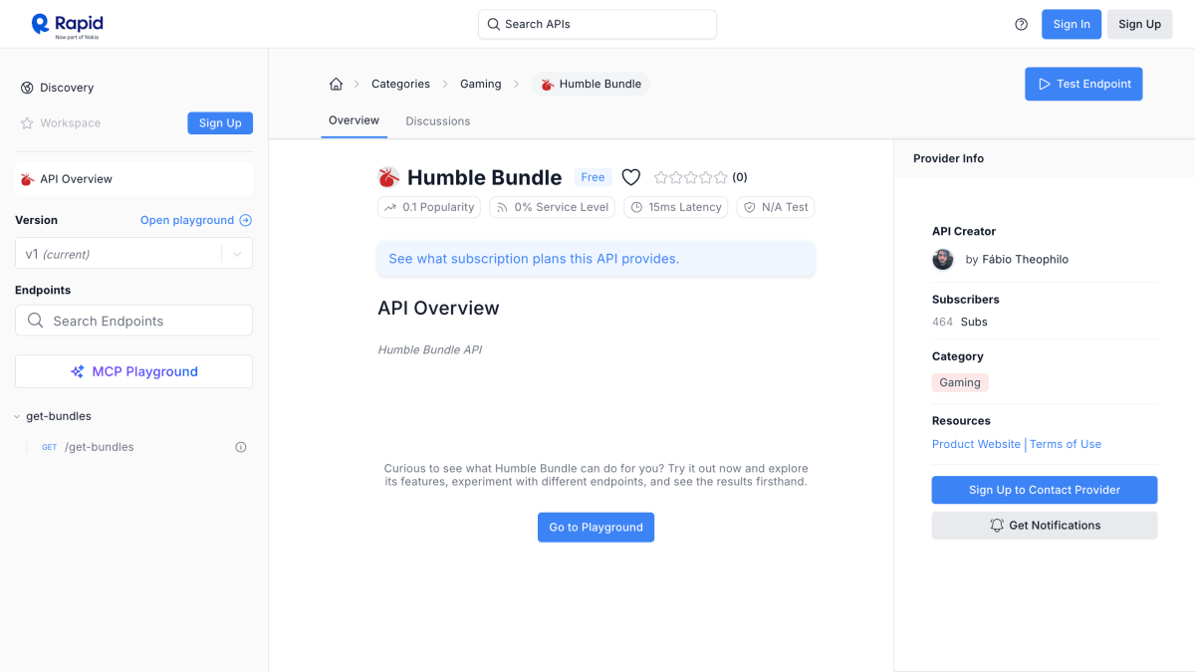This screenshot has width=1195, height=672.
Task: Click the Rapid logo
Action: (x=67, y=25)
